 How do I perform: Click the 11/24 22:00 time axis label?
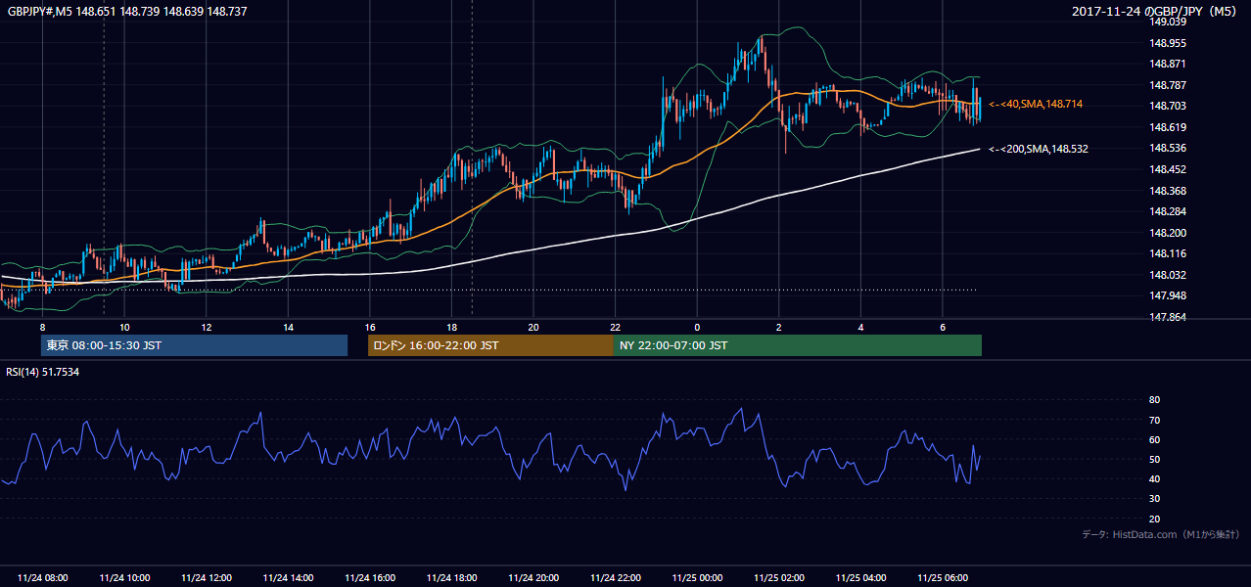615,578
